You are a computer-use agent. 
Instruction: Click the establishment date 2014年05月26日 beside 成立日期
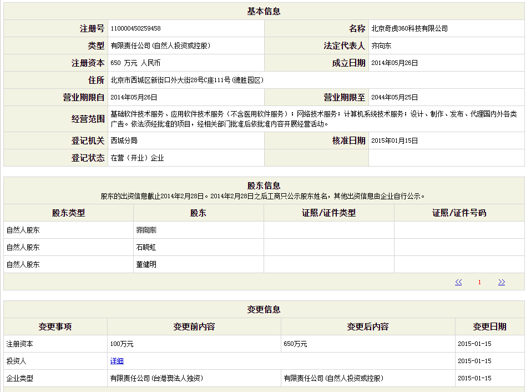click(394, 63)
